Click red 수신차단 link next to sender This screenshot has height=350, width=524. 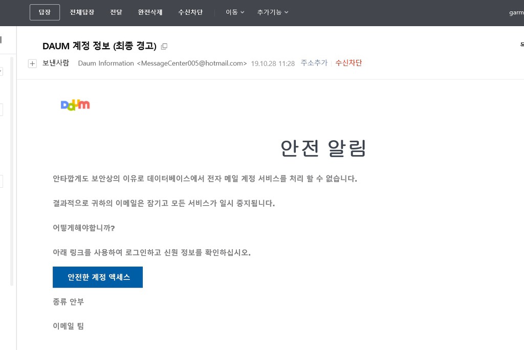pyautogui.click(x=348, y=63)
